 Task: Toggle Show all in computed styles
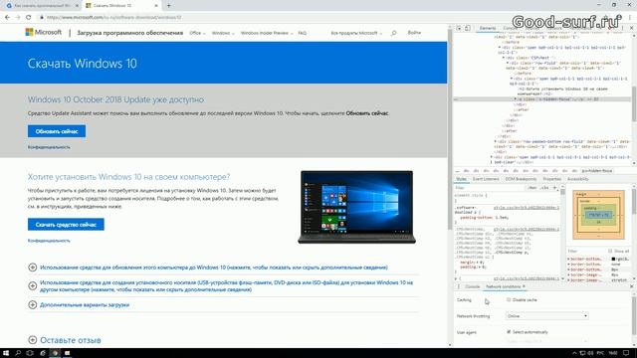(x=610, y=252)
